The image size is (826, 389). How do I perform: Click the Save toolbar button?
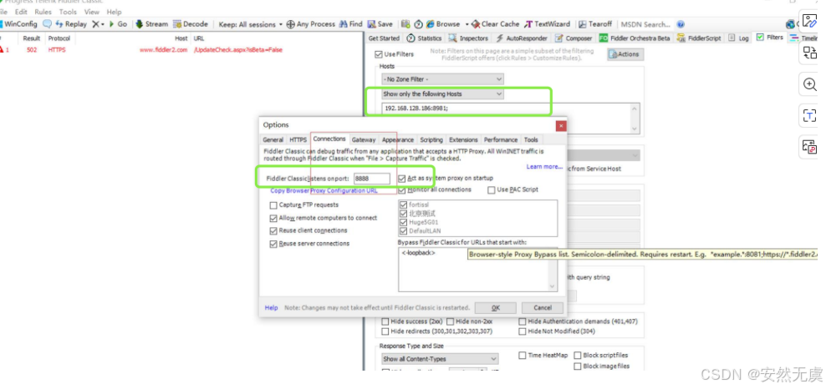380,24
